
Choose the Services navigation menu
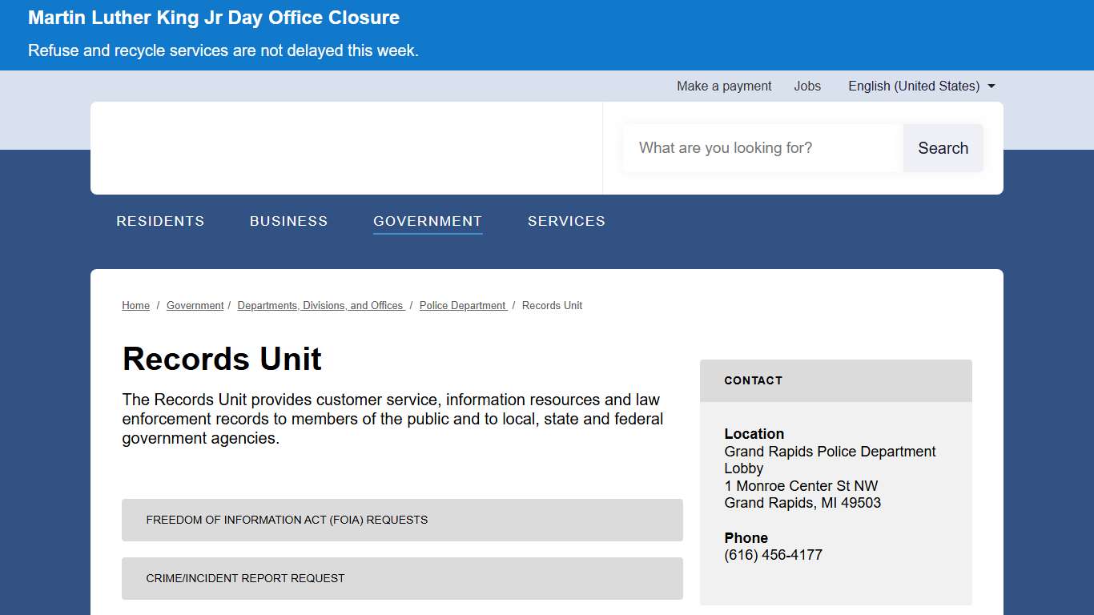(x=566, y=221)
